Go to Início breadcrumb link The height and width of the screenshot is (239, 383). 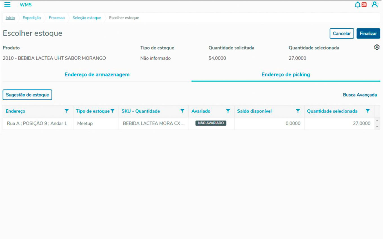[10, 18]
